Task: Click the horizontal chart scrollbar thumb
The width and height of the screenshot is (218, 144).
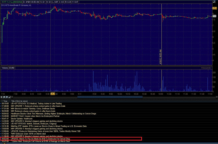Action: tap(110, 97)
